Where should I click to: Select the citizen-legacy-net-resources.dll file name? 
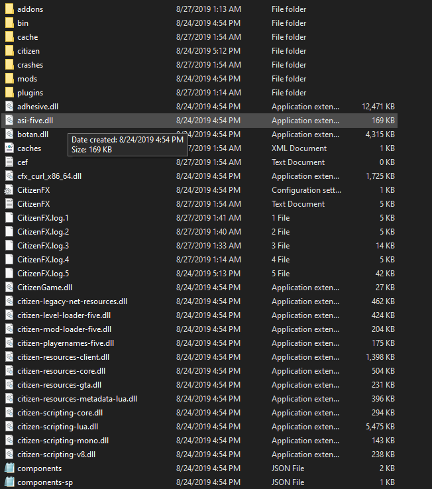pyautogui.click(x=72, y=301)
